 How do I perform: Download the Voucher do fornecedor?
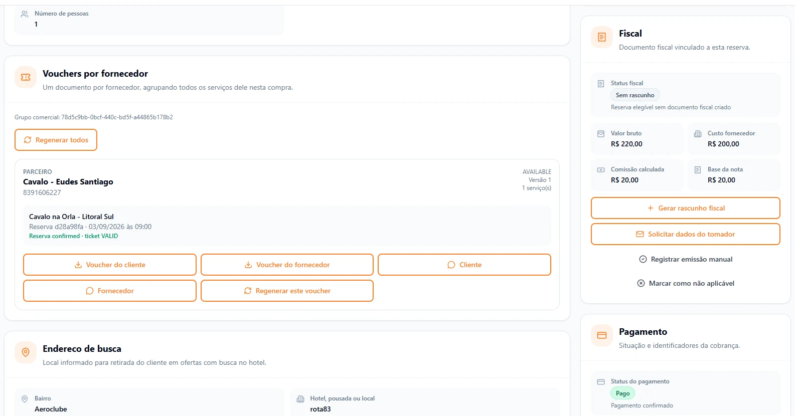tap(287, 265)
